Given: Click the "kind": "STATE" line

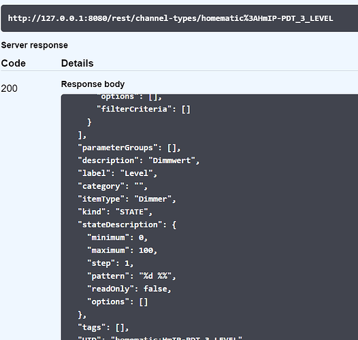Looking at the screenshot, I should click(115, 211).
